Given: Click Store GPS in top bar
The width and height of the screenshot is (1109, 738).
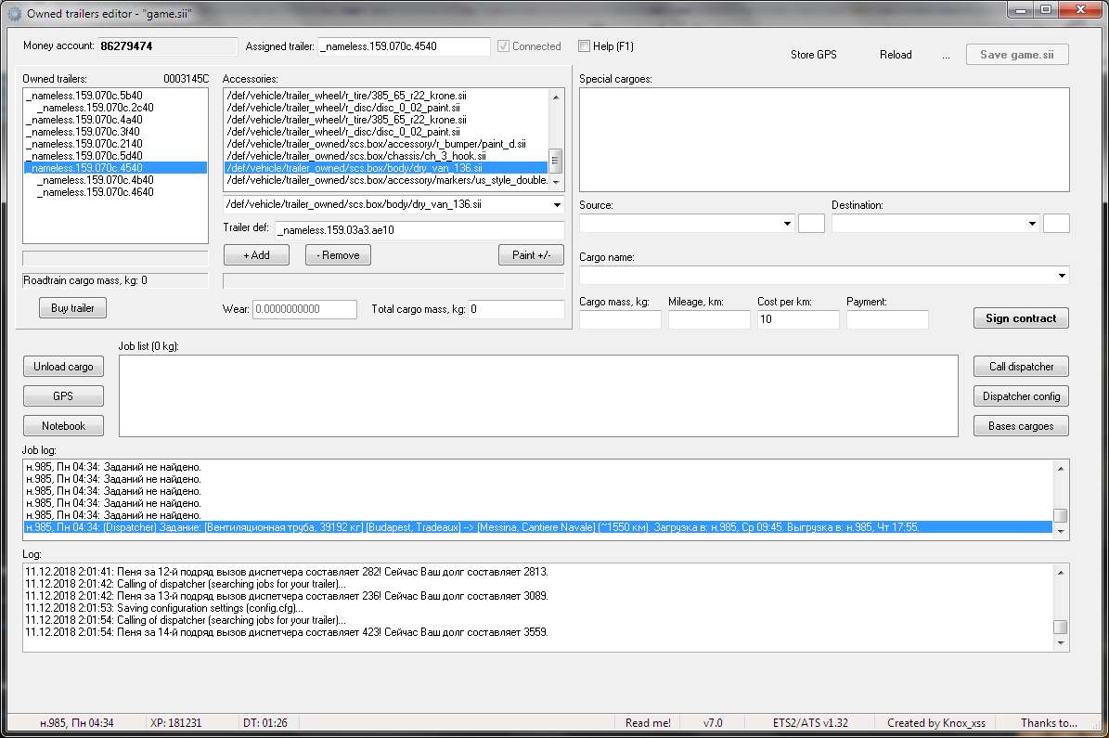Looking at the screenshot, I should 813,55.
